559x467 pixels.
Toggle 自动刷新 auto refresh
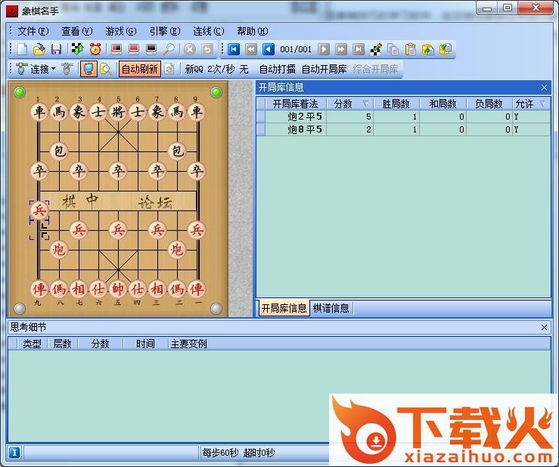coord(140,69)
